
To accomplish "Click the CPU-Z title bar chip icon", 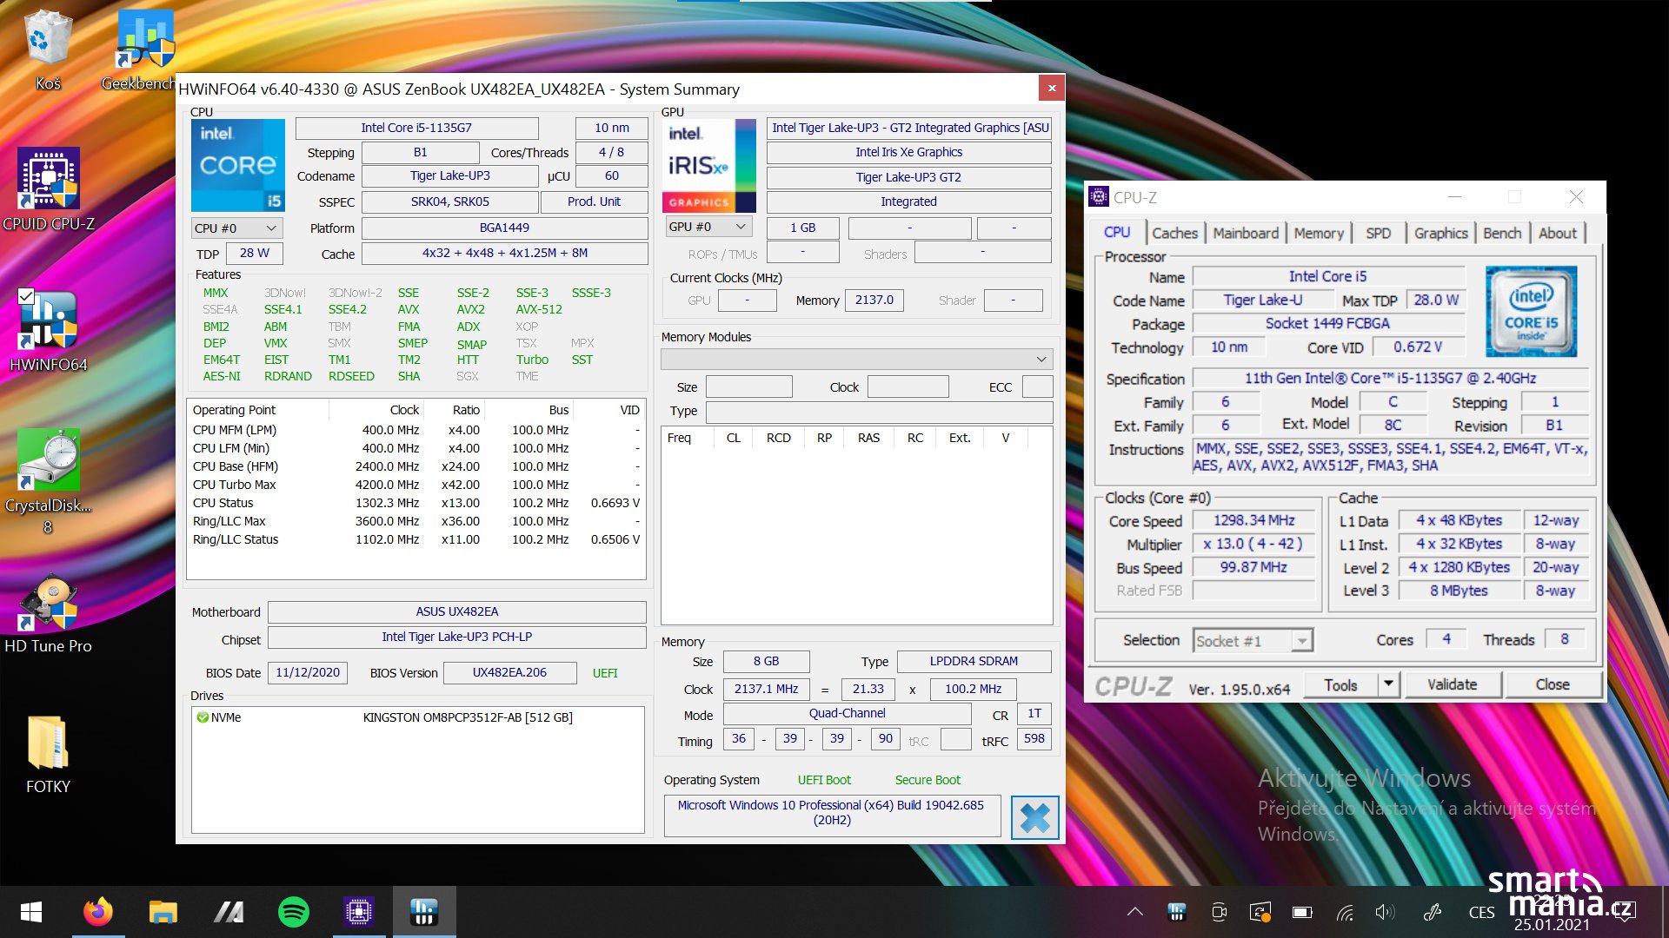I will [x=1099, y=197].
